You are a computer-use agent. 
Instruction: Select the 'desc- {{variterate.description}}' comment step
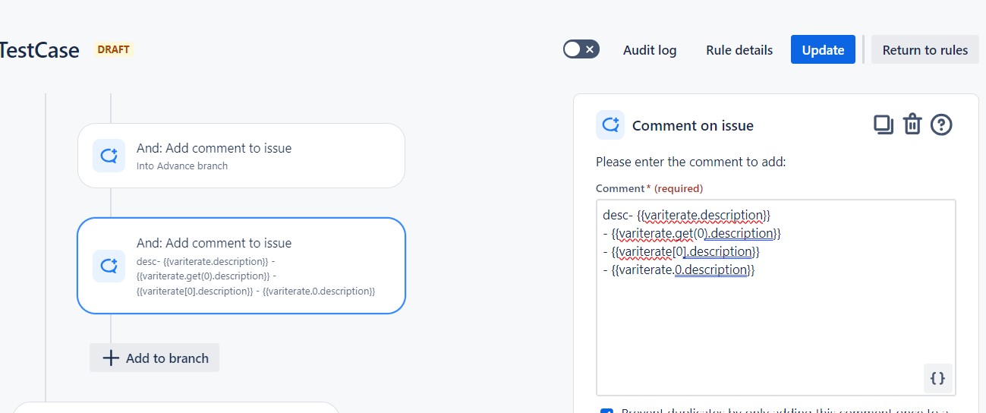241,266
